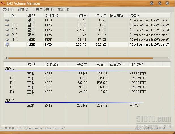The image size is (175, 134).
Task: Minimize the Ext2 Volume Manager window
Action: [152, 3]
